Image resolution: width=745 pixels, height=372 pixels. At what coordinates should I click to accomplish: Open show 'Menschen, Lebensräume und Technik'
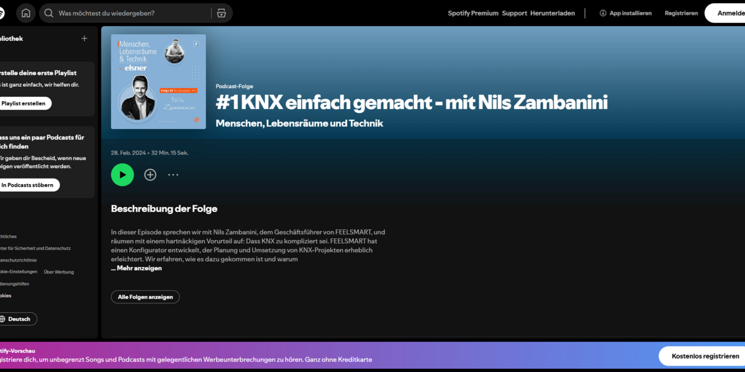tap(299, 123)
